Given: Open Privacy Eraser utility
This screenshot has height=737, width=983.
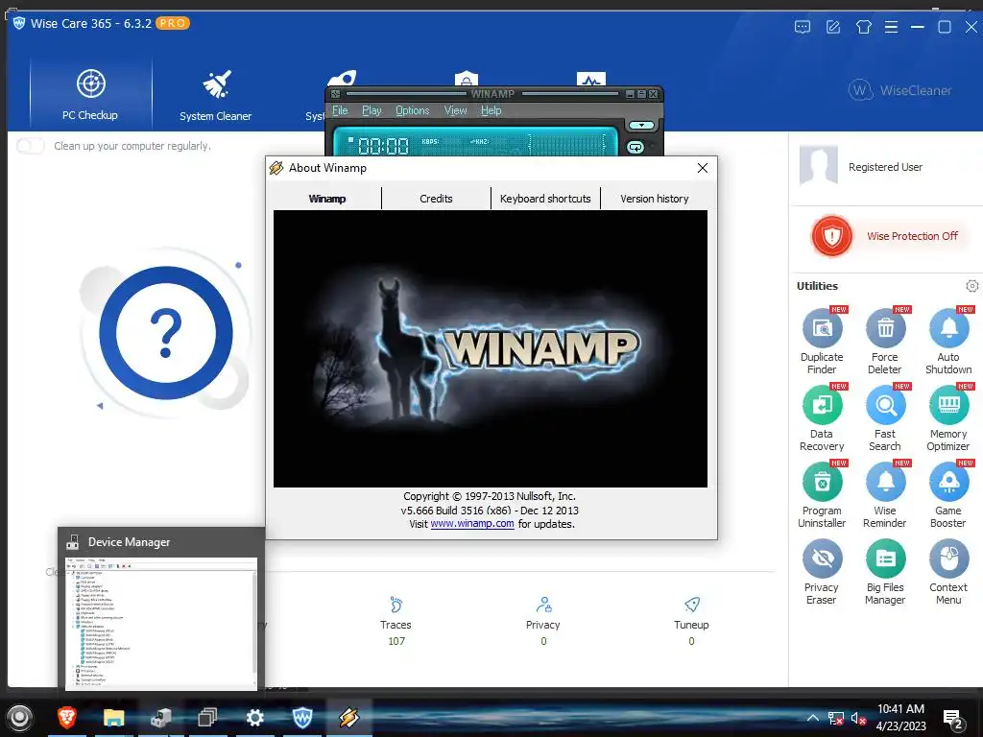Looking at the screenshot, I should pos(822,572).
